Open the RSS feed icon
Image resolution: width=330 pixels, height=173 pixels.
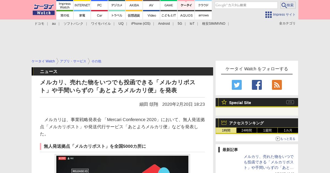click(x=277, y=85)
